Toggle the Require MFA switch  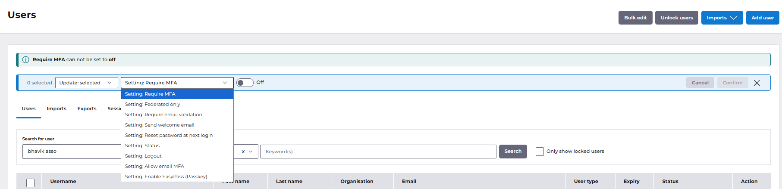pos(245,83)
